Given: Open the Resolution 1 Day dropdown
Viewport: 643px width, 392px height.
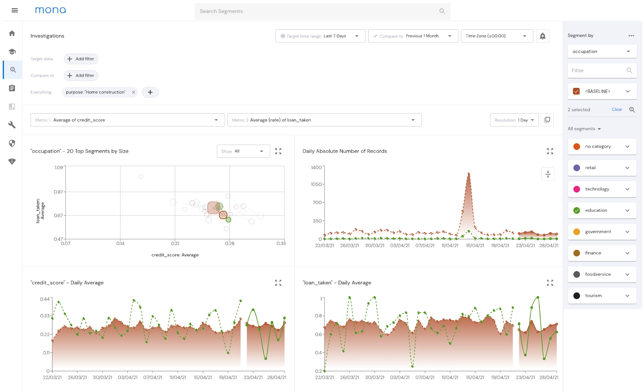Looking at the screenshot, I should (514, 120).
